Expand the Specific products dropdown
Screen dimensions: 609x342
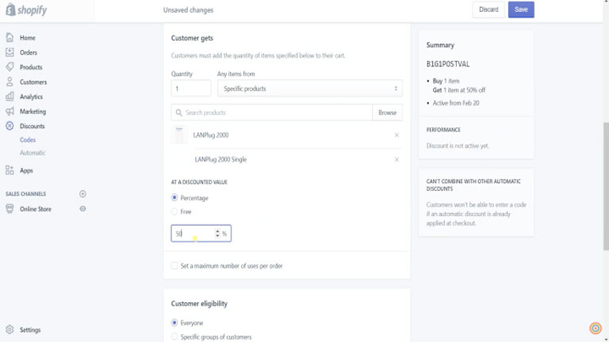(310, 89)
